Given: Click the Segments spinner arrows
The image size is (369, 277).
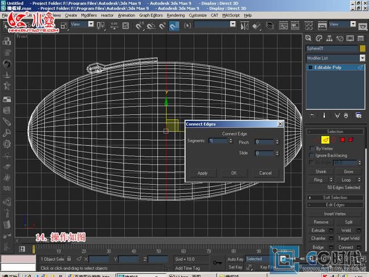Looking at the screenshot, I should point(230,141).
